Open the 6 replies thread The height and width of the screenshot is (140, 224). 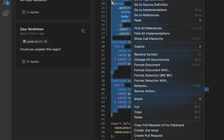click(x=31, y=62)
